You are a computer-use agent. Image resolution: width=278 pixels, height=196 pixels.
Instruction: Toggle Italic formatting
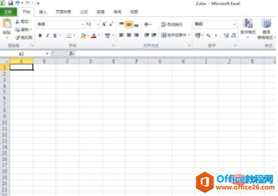tap(47, 35)
